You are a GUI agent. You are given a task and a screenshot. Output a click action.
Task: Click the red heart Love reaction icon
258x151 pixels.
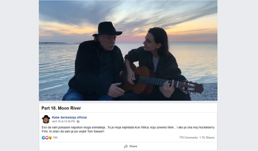point(47,138)
